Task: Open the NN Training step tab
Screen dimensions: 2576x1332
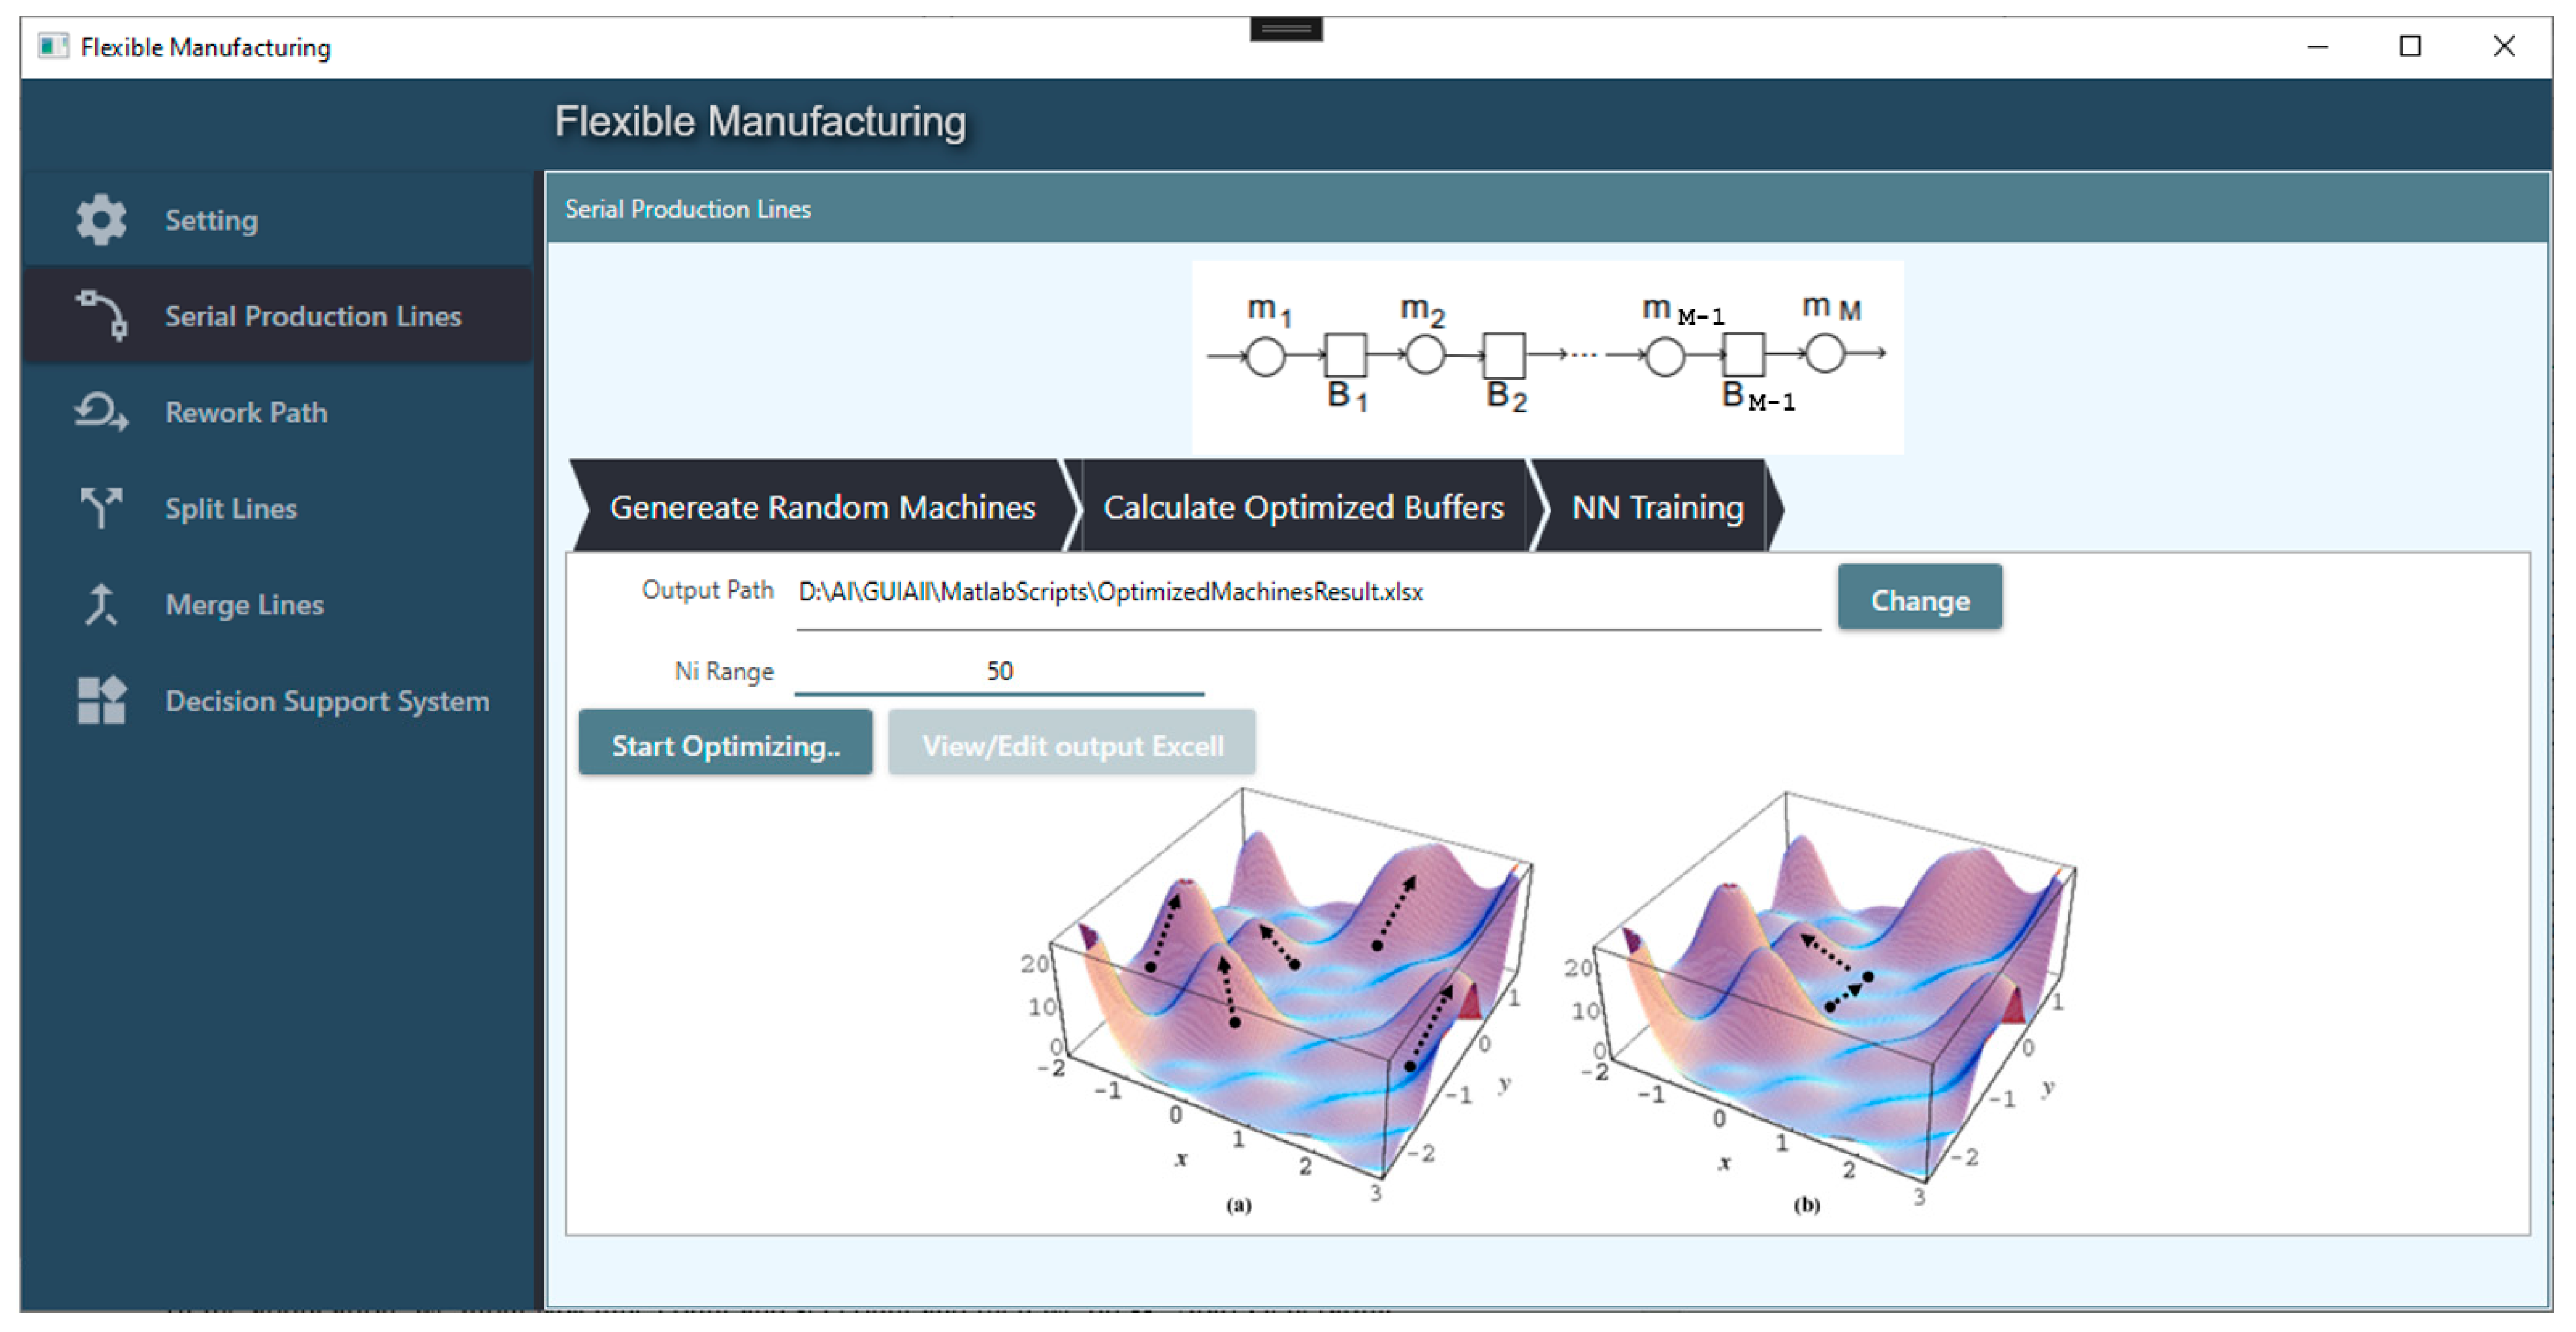Action: 1656,507
